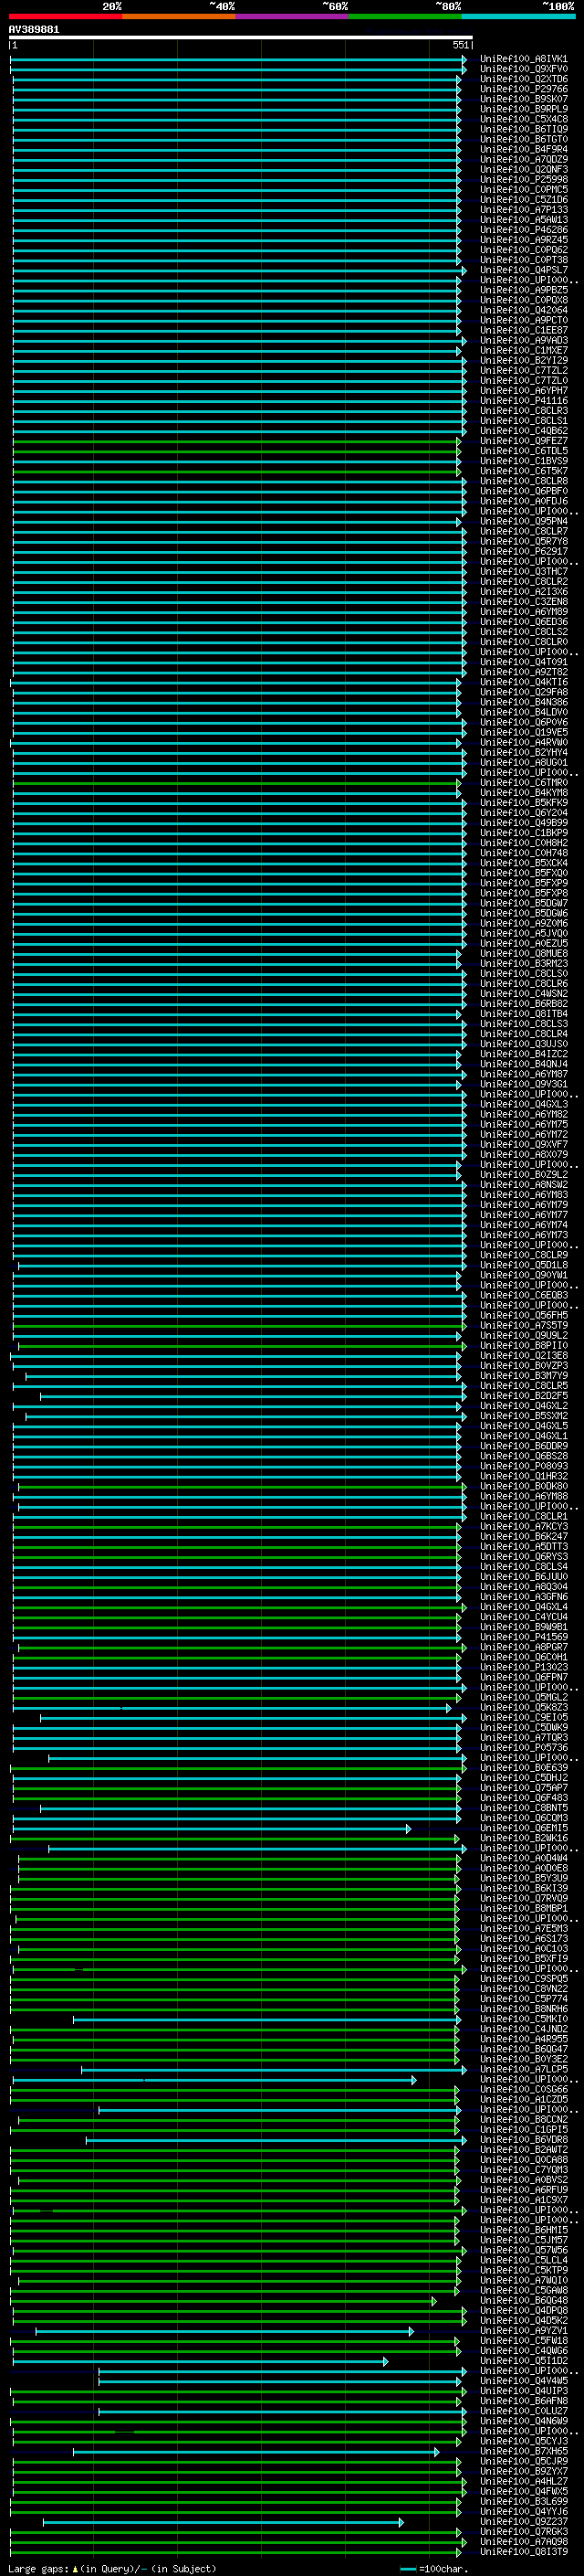Select hit label UniRef100_A9RZ45
The height and width of the screenshot is (2576, 584).
(x=523, y=240)
